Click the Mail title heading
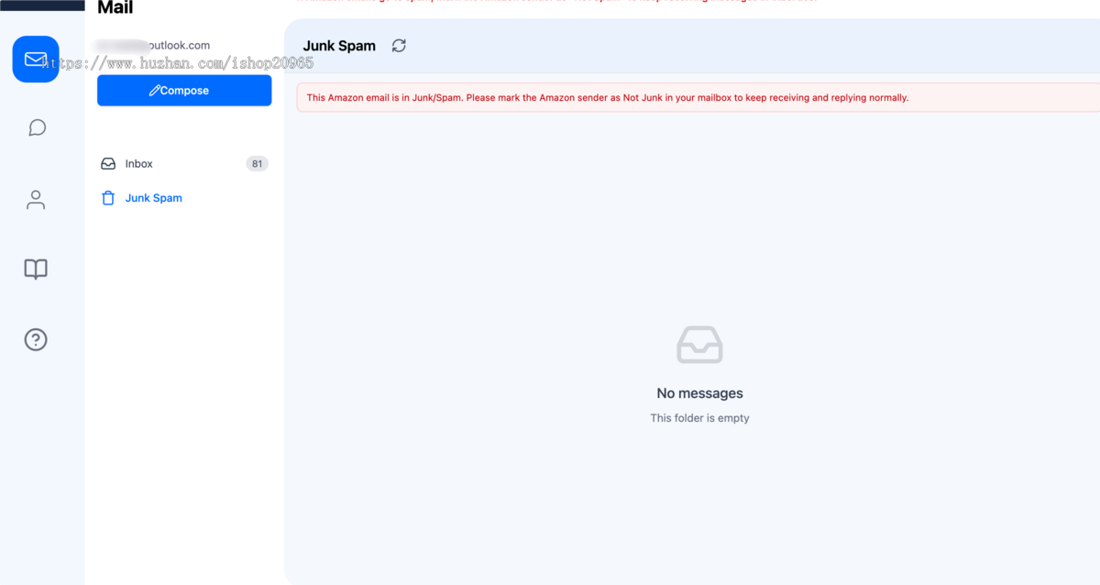1100x585 pixels. click(115, 7)
